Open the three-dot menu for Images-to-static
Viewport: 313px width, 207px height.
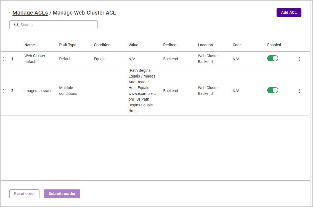click(299, 91)
